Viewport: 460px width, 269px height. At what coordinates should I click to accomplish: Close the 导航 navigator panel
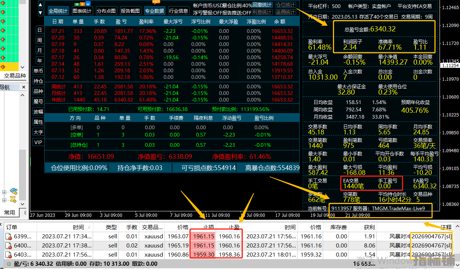tap(24, 87)
